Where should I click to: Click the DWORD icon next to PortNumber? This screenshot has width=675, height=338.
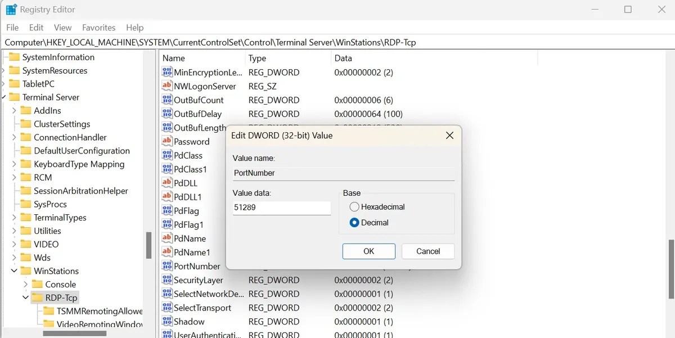click(167, 266)
